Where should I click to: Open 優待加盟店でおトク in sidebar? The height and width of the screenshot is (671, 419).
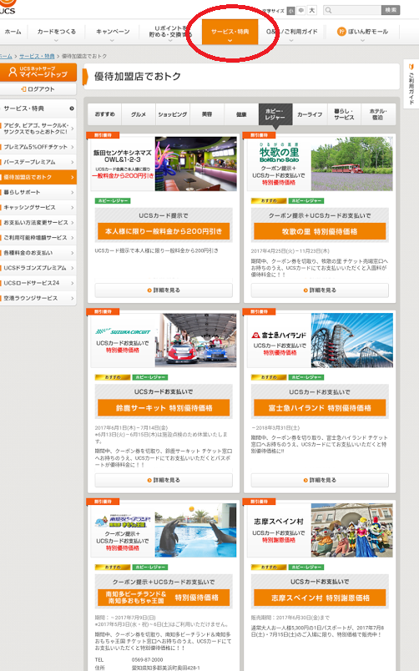pyautogui.click(x=38, y=177)
